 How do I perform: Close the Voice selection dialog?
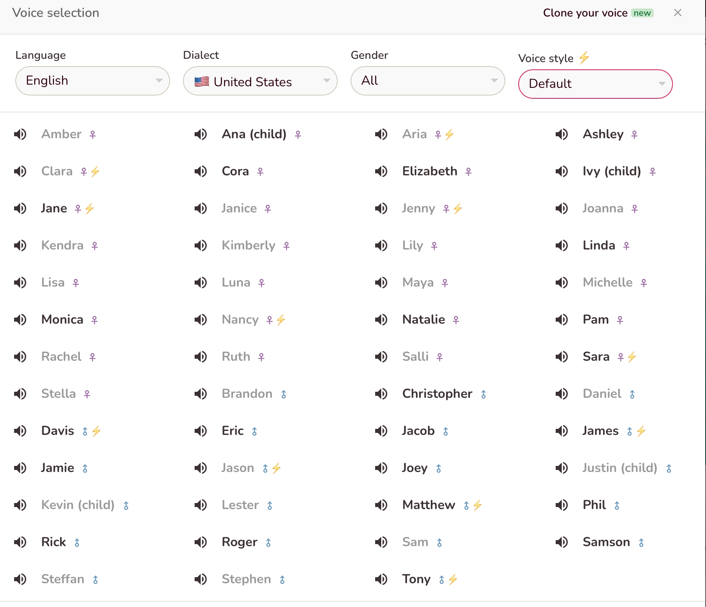678,13
